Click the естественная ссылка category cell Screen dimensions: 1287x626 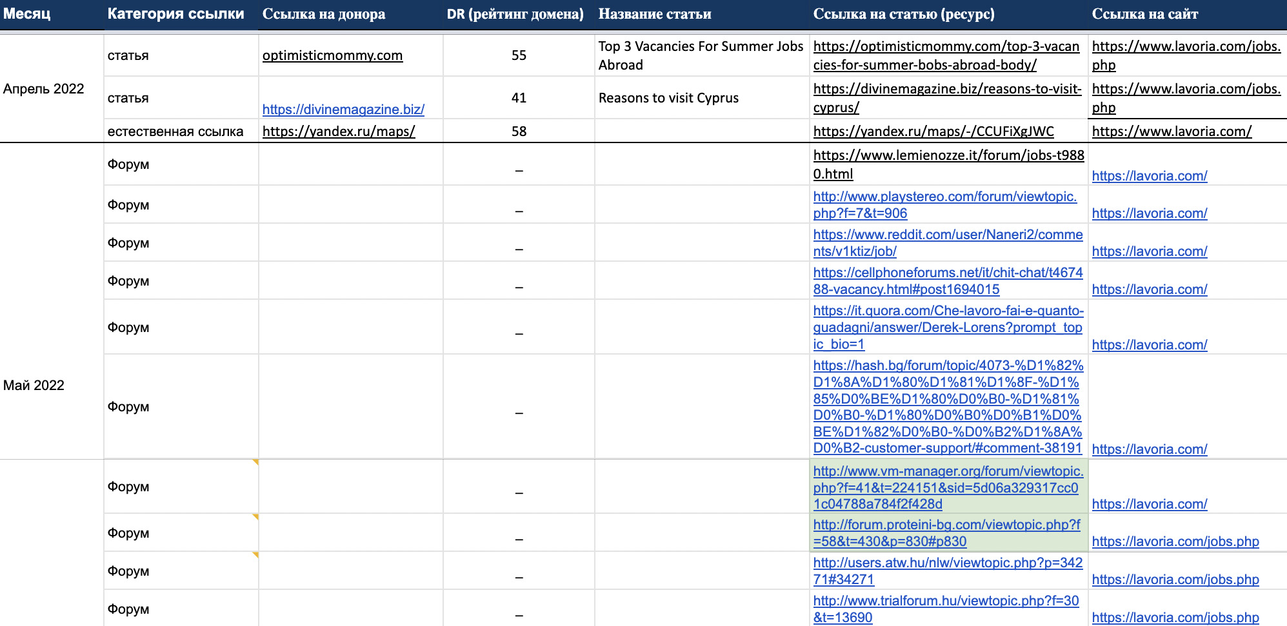point(181,132)
